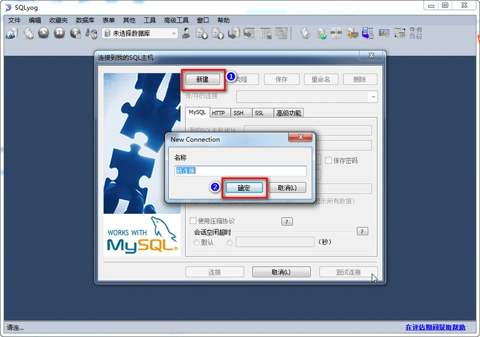Click the table grid toolbar icon
This screenshot has height=337, width=480.
(266, 33)
